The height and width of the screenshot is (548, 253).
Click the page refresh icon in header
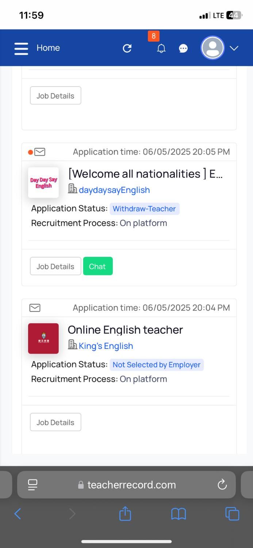coord(127,48)
